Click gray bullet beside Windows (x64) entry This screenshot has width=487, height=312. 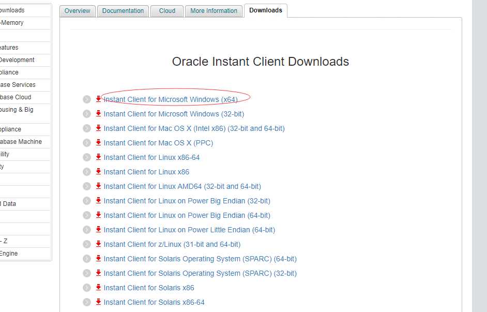[87, 99]
